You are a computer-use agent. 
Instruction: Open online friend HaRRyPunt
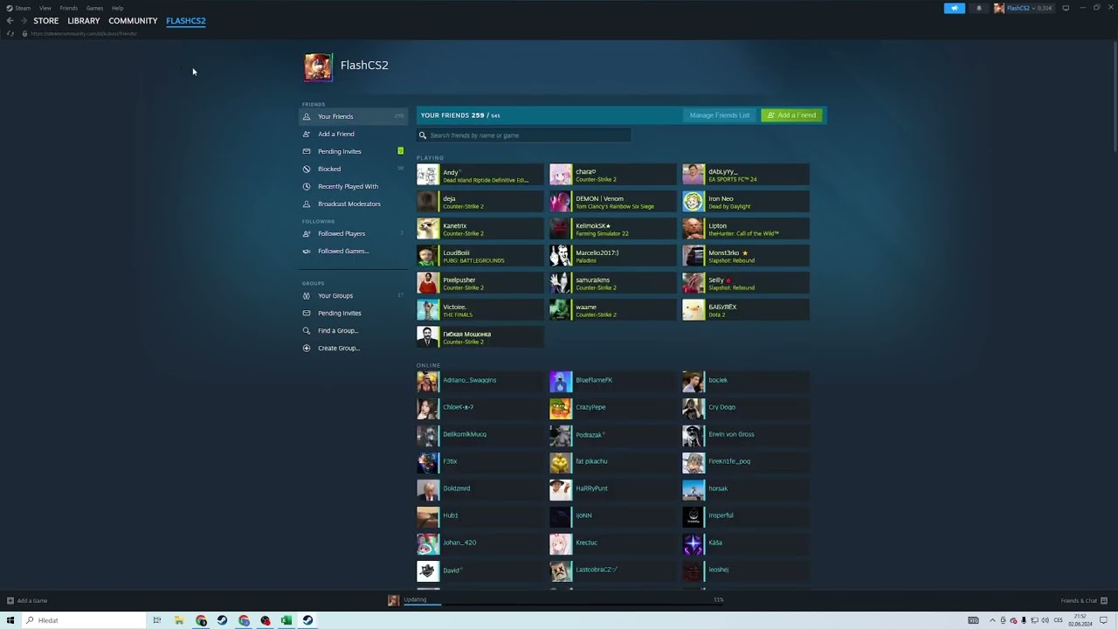(612, 489)
